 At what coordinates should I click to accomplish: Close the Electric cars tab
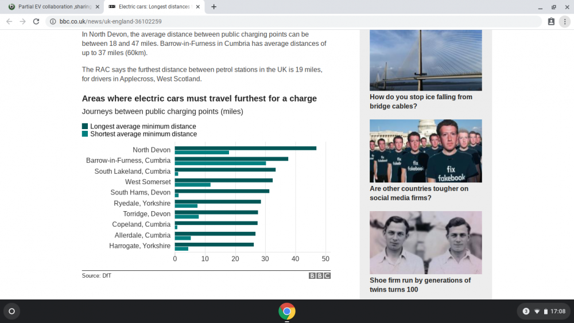[x=197, y=6]
